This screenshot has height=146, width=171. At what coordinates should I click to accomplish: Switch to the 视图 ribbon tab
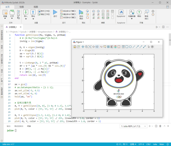[x=36, y=7]
